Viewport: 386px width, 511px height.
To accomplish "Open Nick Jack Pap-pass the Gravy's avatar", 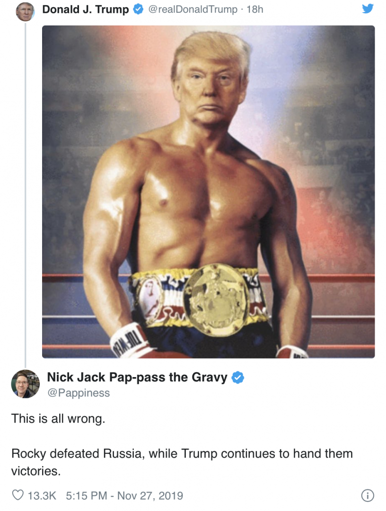I will [x=25, y=384].
